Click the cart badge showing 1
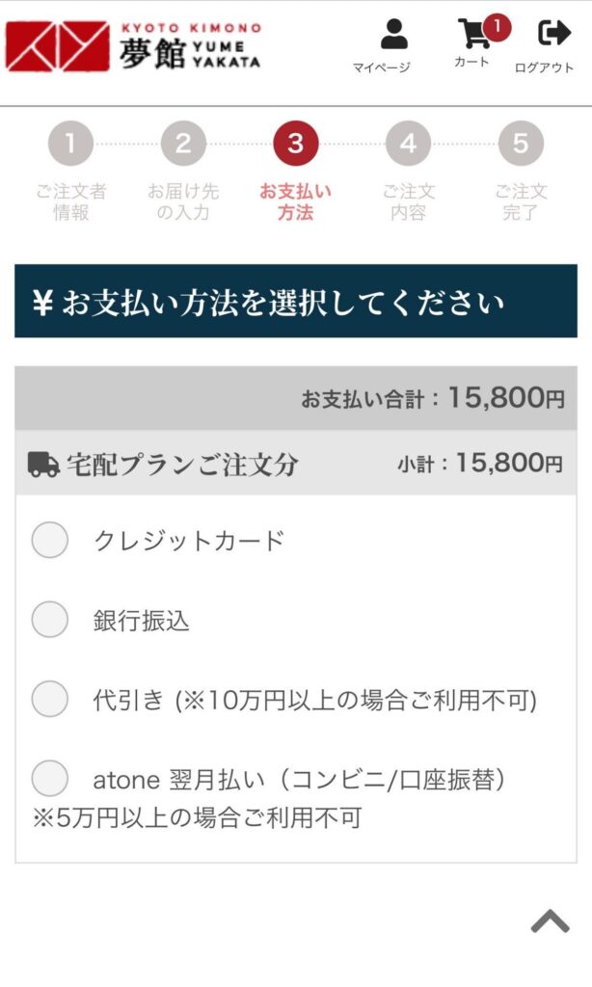592x987 pixels. 497,27
